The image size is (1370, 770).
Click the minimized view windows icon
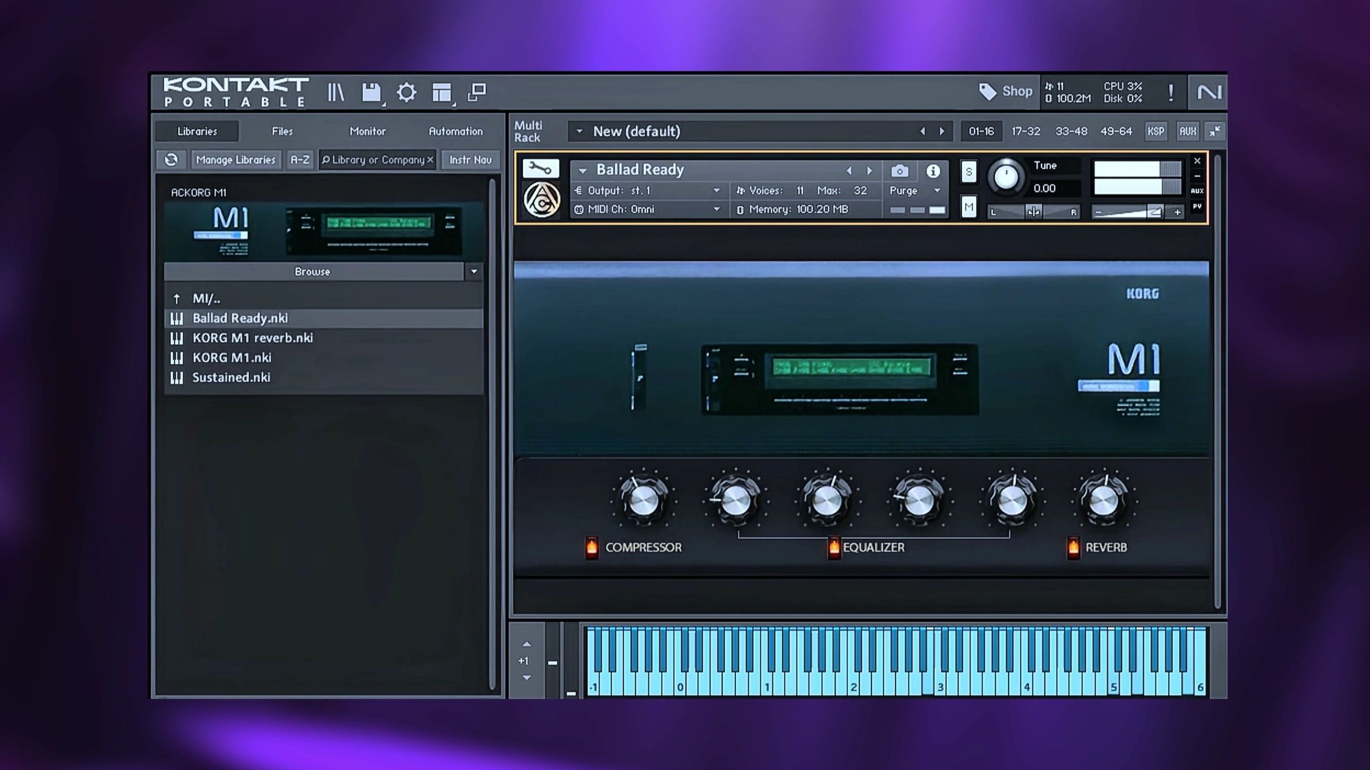point(477,92)
